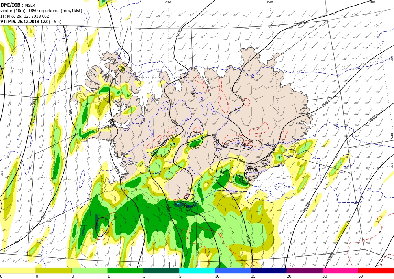Click the "994" isobar label

[35, 102]
